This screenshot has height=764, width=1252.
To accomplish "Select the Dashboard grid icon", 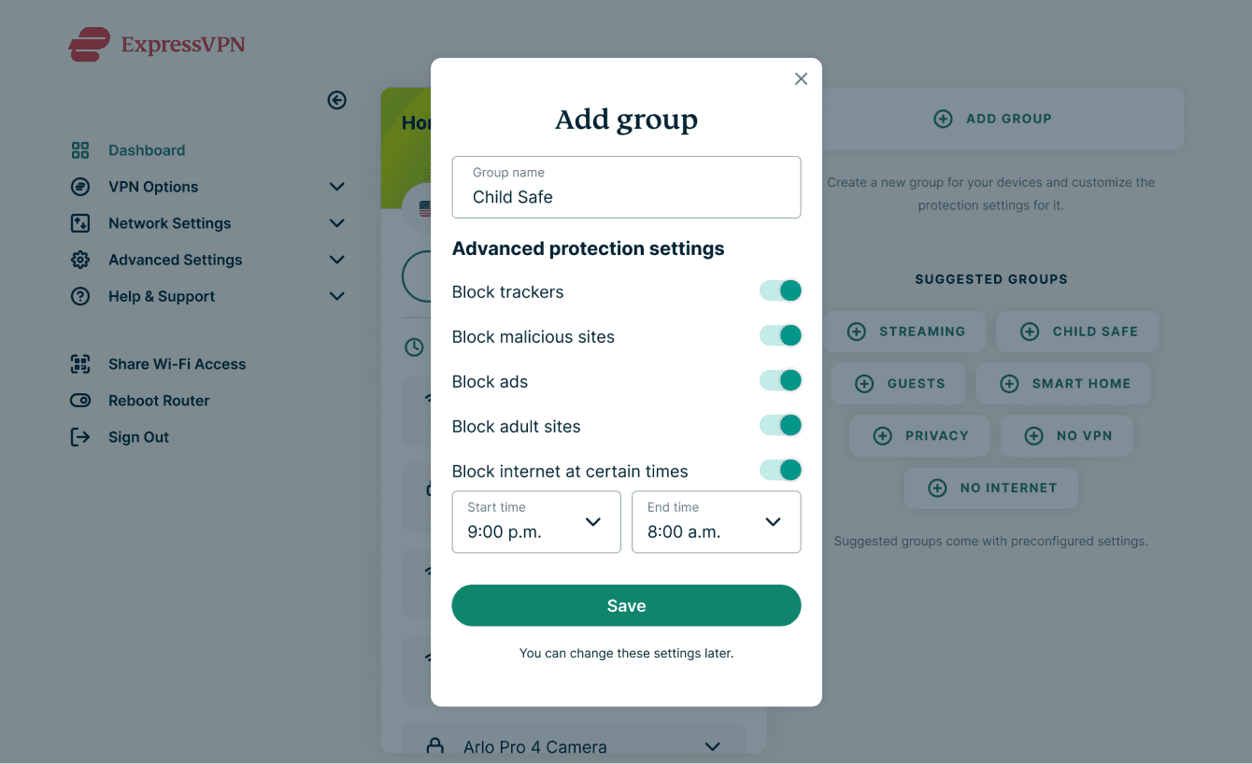I will (80, 149).
